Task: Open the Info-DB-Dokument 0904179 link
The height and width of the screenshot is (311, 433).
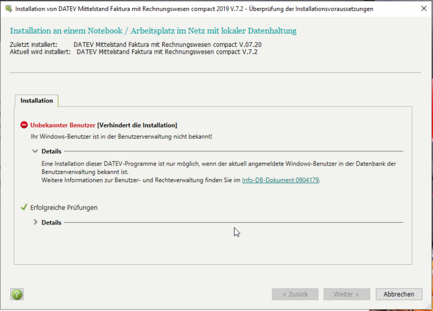Action: pyautogui.click(x=280, y=180)
